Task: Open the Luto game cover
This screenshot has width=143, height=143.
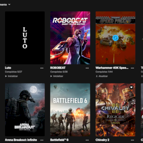Action: [x=25, y=38]
